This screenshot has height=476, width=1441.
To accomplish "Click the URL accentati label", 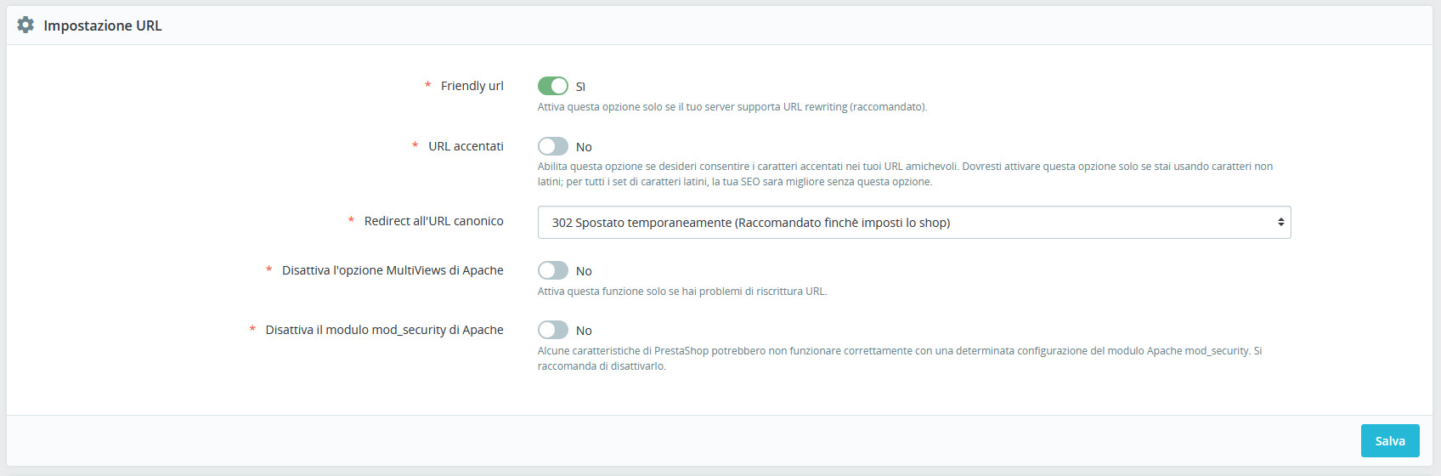I will pos(466,146).
